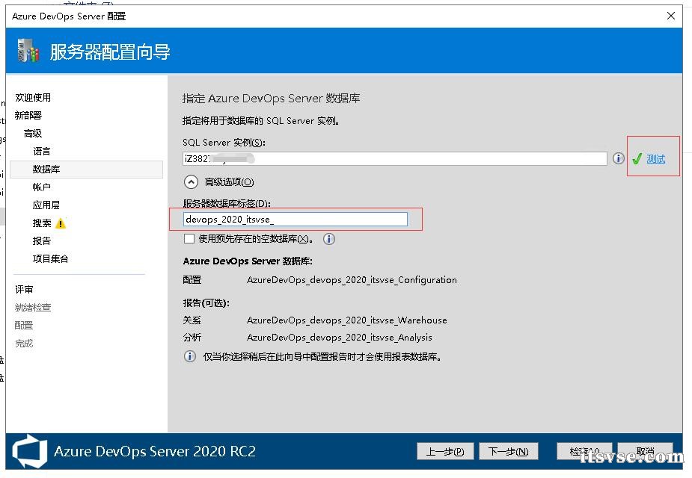Image resolution: width=692 pixels, height=478 pixels.
Task: Open the 帐户 step in navigation
Action: pos(42,187)
